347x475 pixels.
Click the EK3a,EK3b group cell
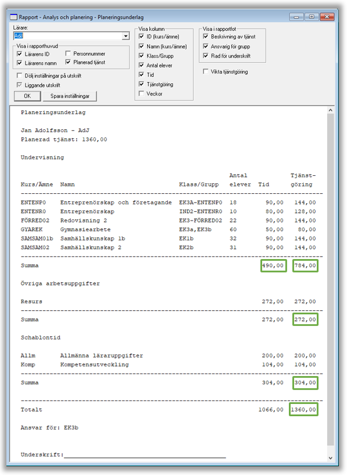(x=195, y=229)
